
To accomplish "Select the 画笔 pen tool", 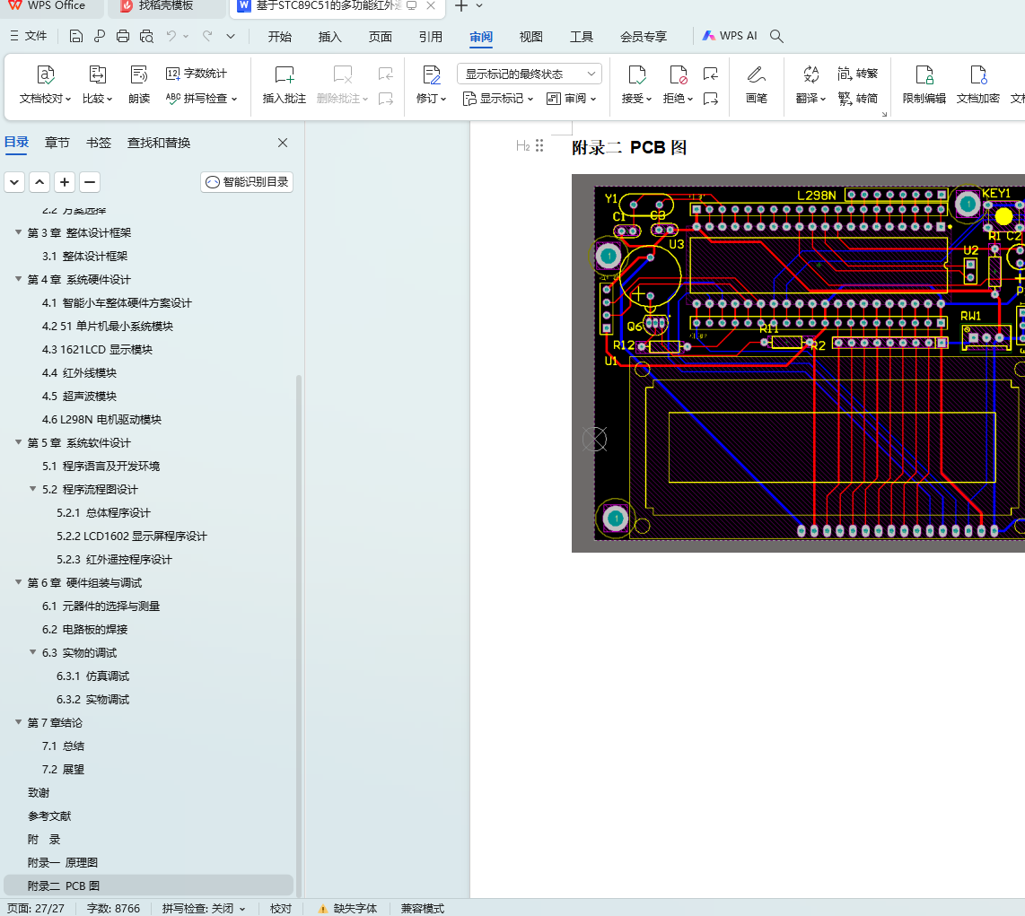I will click(x=757, y=75).
